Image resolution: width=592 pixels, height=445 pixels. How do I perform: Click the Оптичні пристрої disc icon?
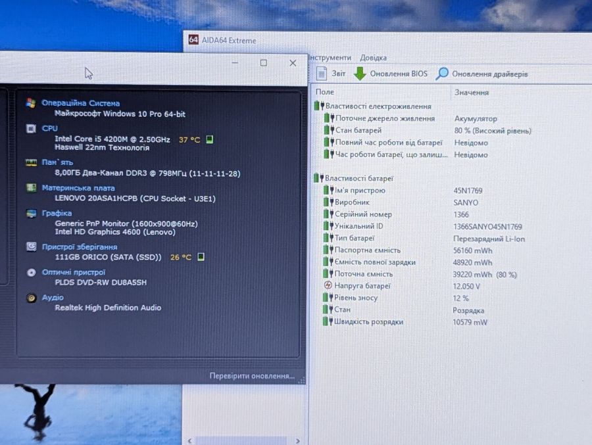pos(32,272)
